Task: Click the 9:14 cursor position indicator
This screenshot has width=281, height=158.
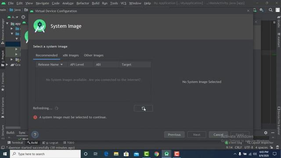Action: pyautogui.click(x=229, y=147)
